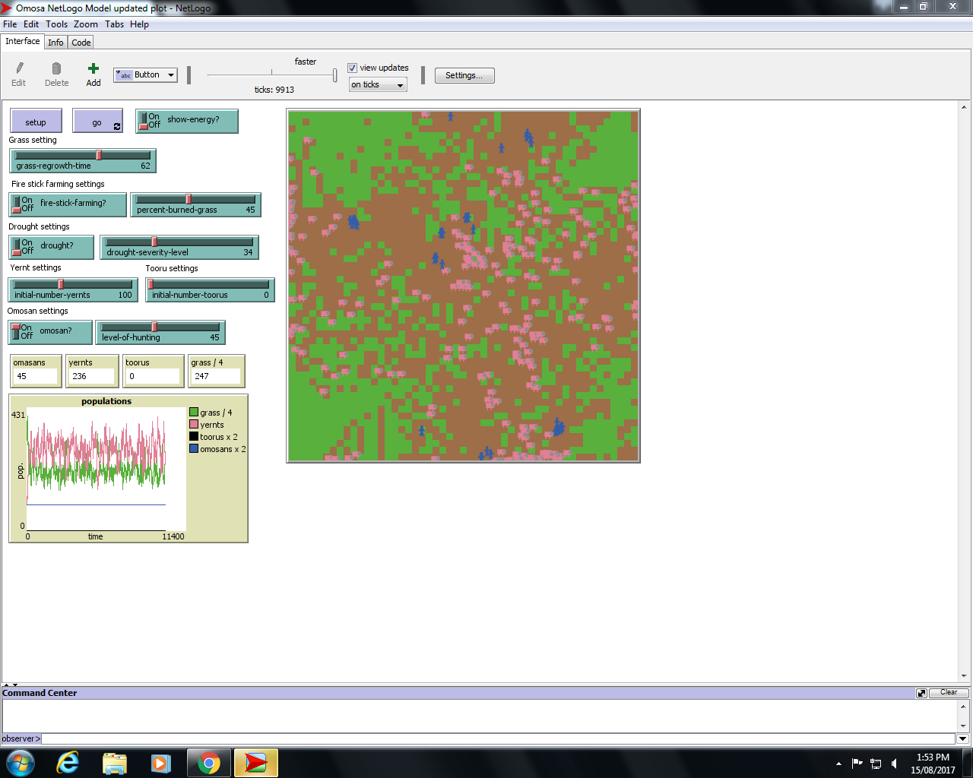Switch to the Info tab

(55, 43)
